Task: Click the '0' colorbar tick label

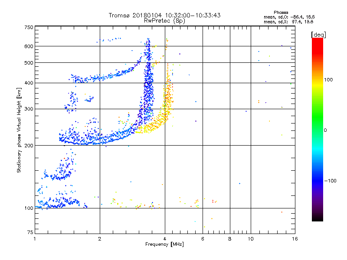Action: tap(325, 130)
